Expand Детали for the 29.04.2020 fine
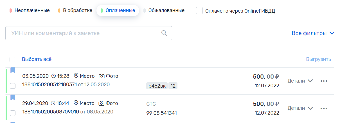340x123 pixels. click(300, 108)
